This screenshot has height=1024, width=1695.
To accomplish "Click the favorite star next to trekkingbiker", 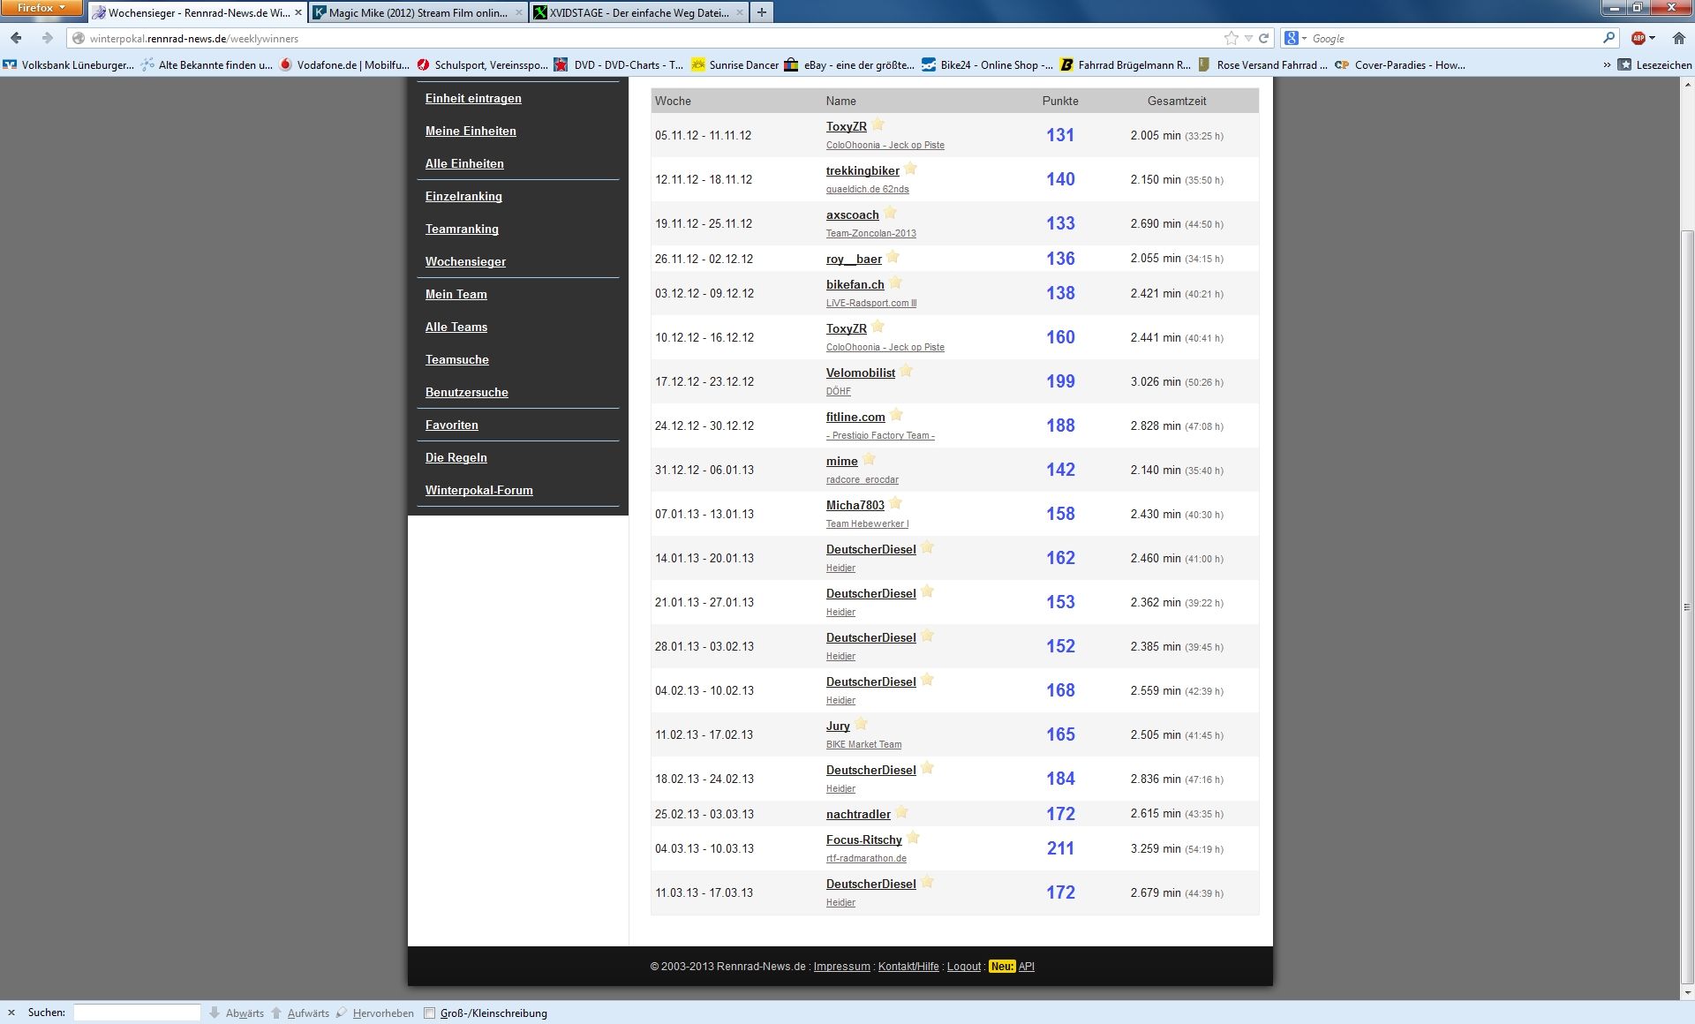I will pos(910,169).
